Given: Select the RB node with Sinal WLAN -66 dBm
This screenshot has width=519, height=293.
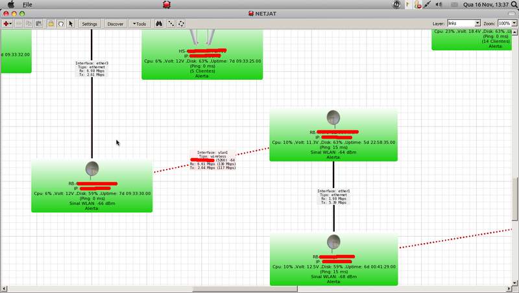Looking at the screenshot, I should (x=92, y=186).
